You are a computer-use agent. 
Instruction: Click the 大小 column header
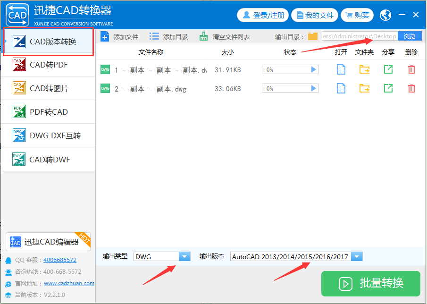[228, 52]
